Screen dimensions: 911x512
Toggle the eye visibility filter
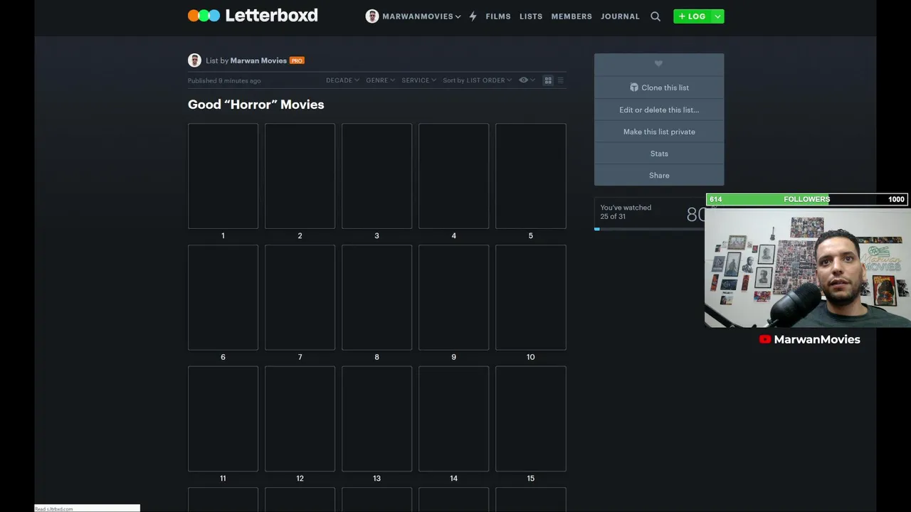[x=526, y=80]
